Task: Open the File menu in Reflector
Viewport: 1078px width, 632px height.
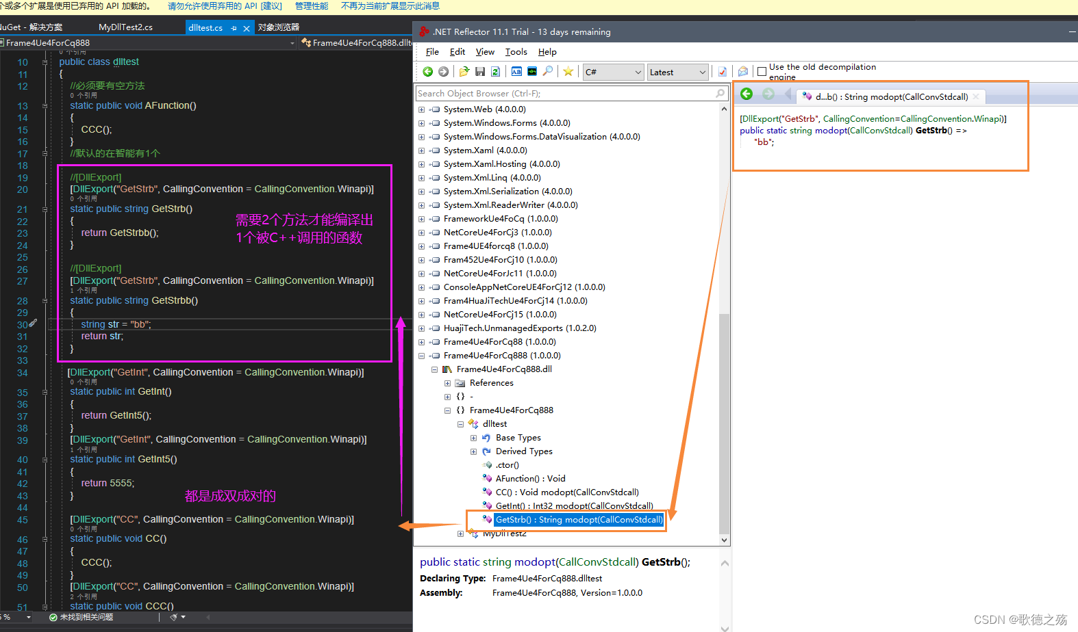Action: pos(432,52)
